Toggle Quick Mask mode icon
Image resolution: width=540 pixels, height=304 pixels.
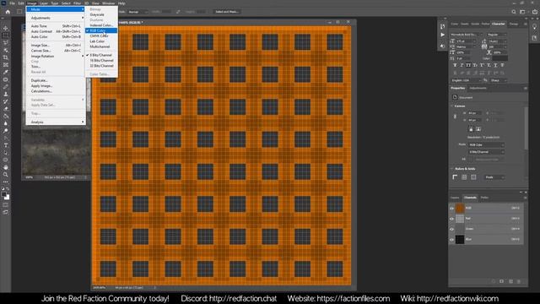point(6,204)
